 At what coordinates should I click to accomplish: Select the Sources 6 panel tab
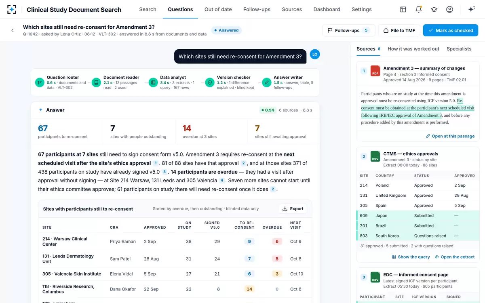coord(368,49)
